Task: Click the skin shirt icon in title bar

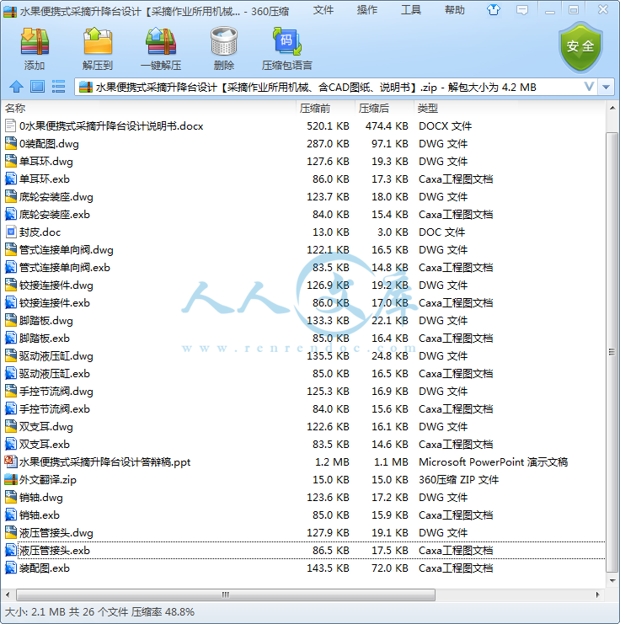Action: pyautogui.click(x=494, y=10)
